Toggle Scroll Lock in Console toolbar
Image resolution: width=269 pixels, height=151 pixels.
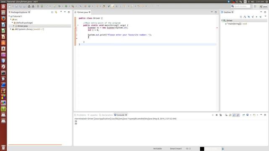tap(230, 115)
